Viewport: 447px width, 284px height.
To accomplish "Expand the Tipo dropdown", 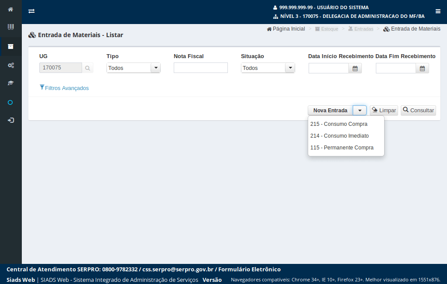I will pyautogui.click(x=155, y=68).
